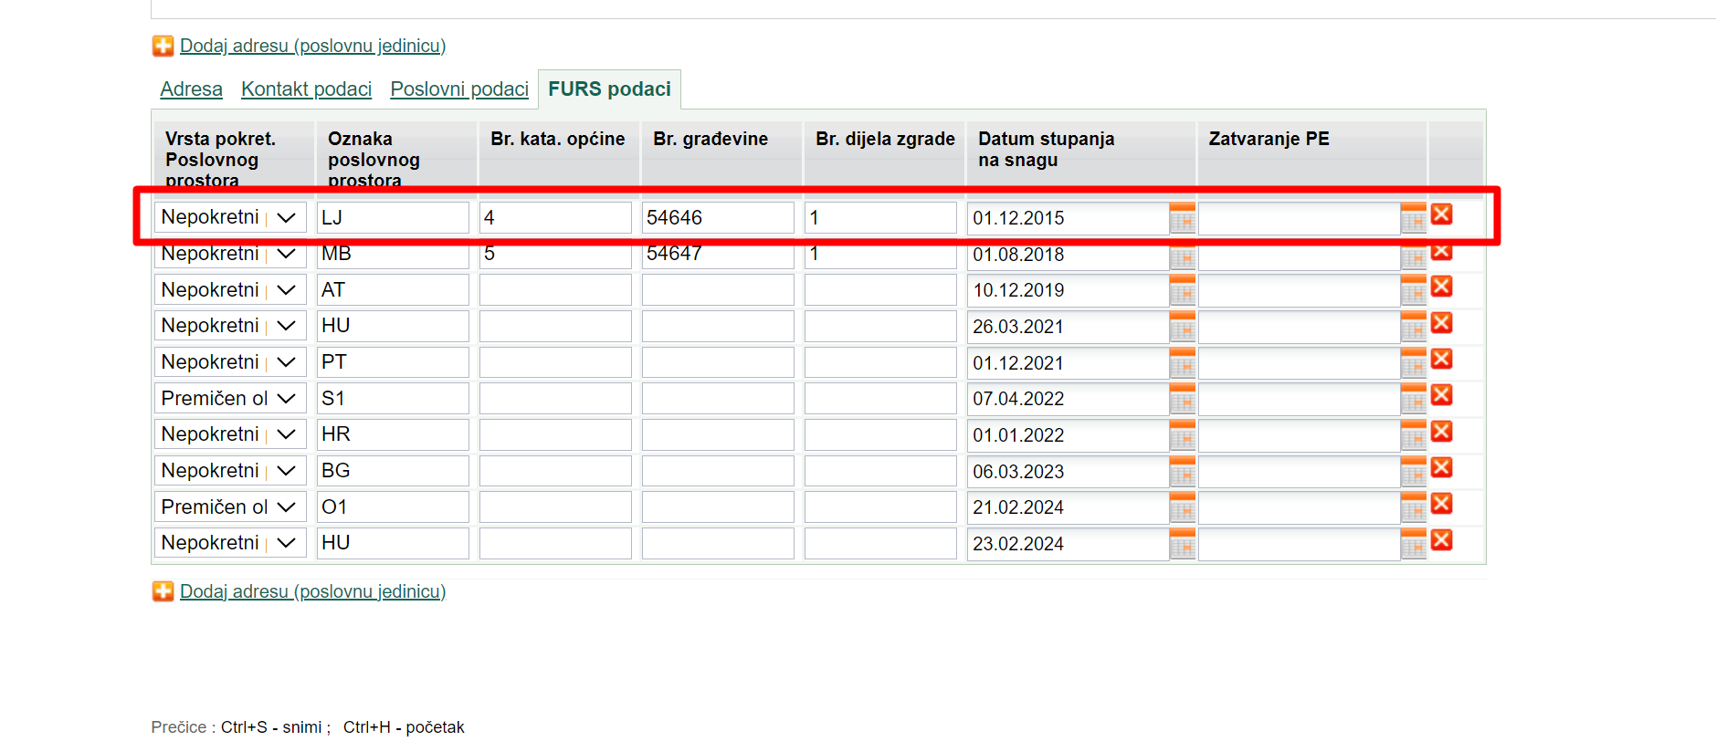Open Zatvaranje PE calendar in AT row

coord(1413,290)
